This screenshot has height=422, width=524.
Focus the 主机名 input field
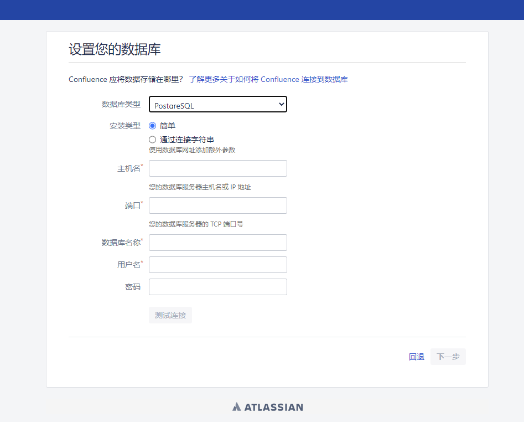coord(218,168)
